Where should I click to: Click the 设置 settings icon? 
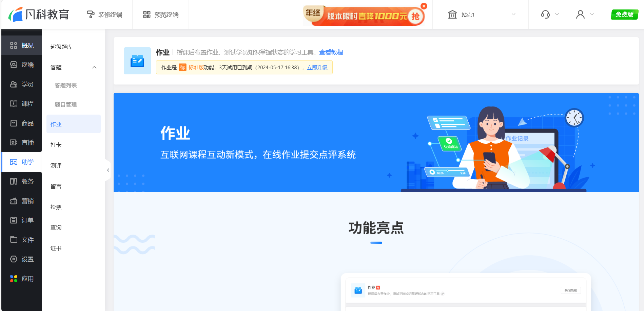[14, 259]
